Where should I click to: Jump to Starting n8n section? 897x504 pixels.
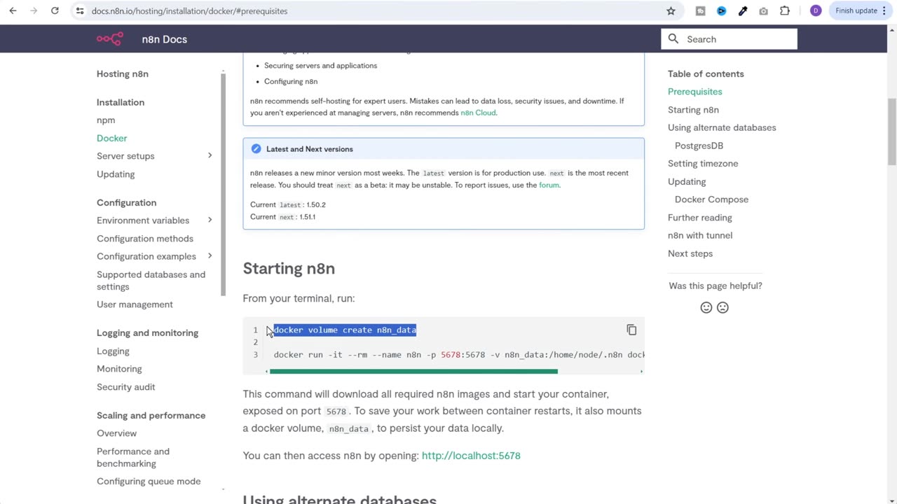(693, 109)
